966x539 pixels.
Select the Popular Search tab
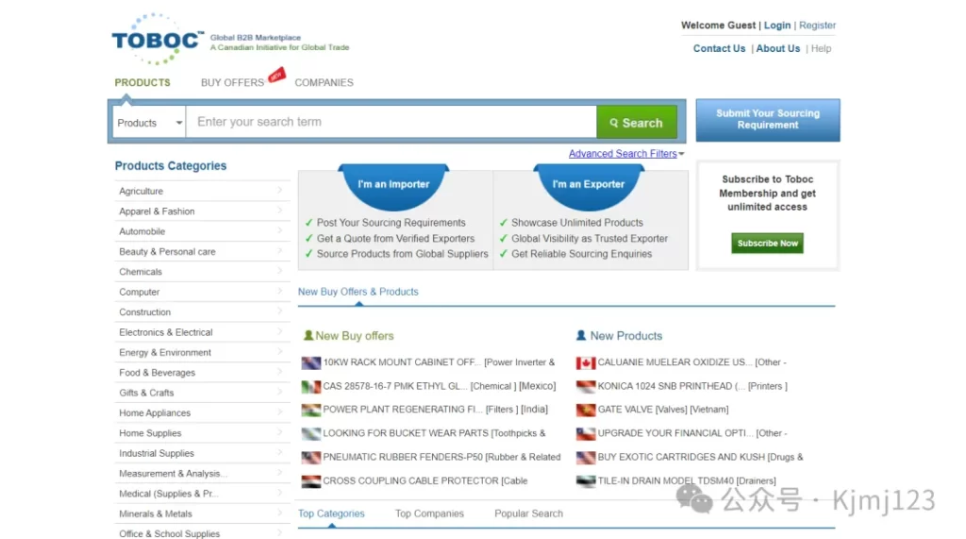528,514
